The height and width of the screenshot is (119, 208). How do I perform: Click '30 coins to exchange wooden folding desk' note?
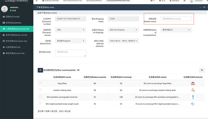click(158, 90)
